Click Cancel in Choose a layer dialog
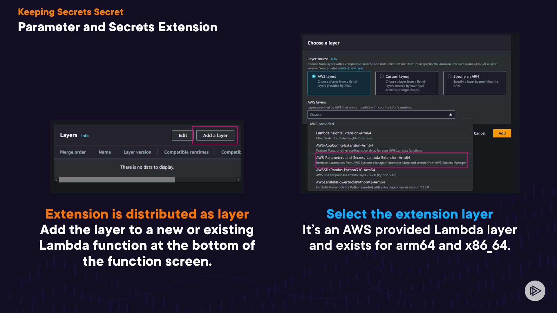557x313 pixels. (479, 133)
